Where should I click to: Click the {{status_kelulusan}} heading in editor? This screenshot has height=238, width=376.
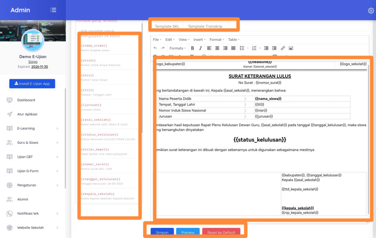coord(260,140)
